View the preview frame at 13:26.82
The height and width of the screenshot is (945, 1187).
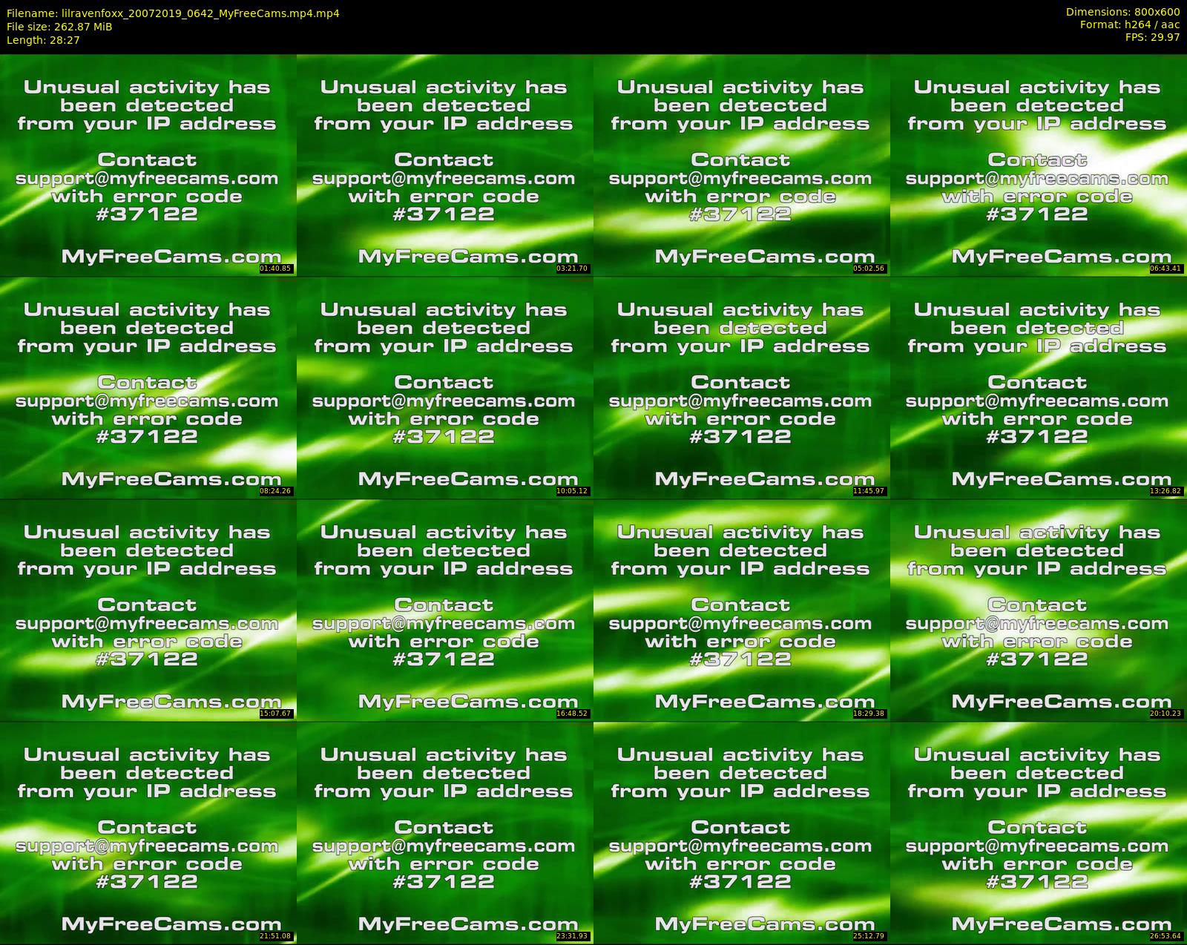point(1039,387)
